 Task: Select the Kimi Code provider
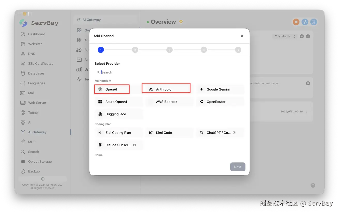(169, 133)
